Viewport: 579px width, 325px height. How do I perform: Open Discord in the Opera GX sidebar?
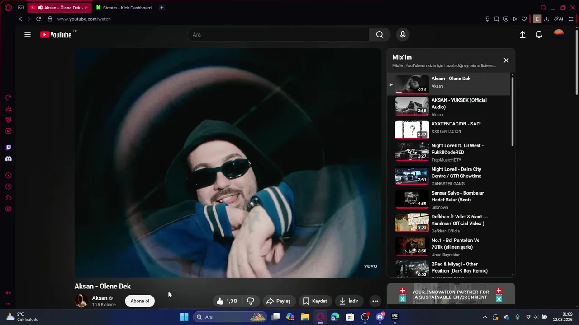(x=8, y=159)
